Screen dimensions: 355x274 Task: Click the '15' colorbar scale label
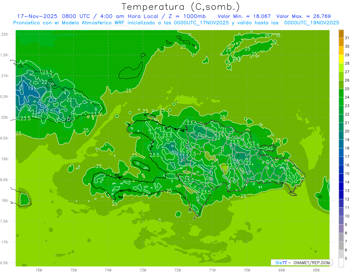(347, 174)
